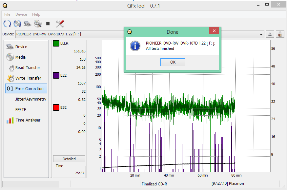
Task: Select the Error Correction label in sidebar
Action: (x=30, y=89)
